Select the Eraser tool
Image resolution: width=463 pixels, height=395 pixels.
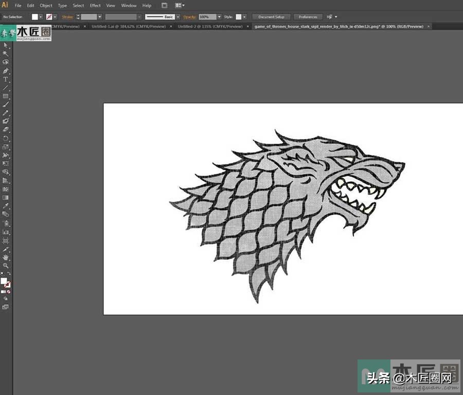(x=5, y=129)
